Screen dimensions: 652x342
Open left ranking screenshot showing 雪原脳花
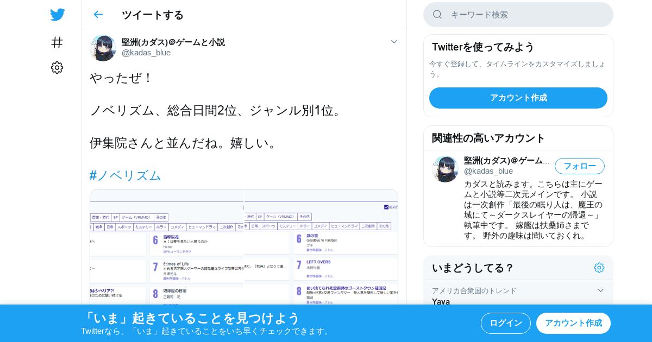click(167, 247)
